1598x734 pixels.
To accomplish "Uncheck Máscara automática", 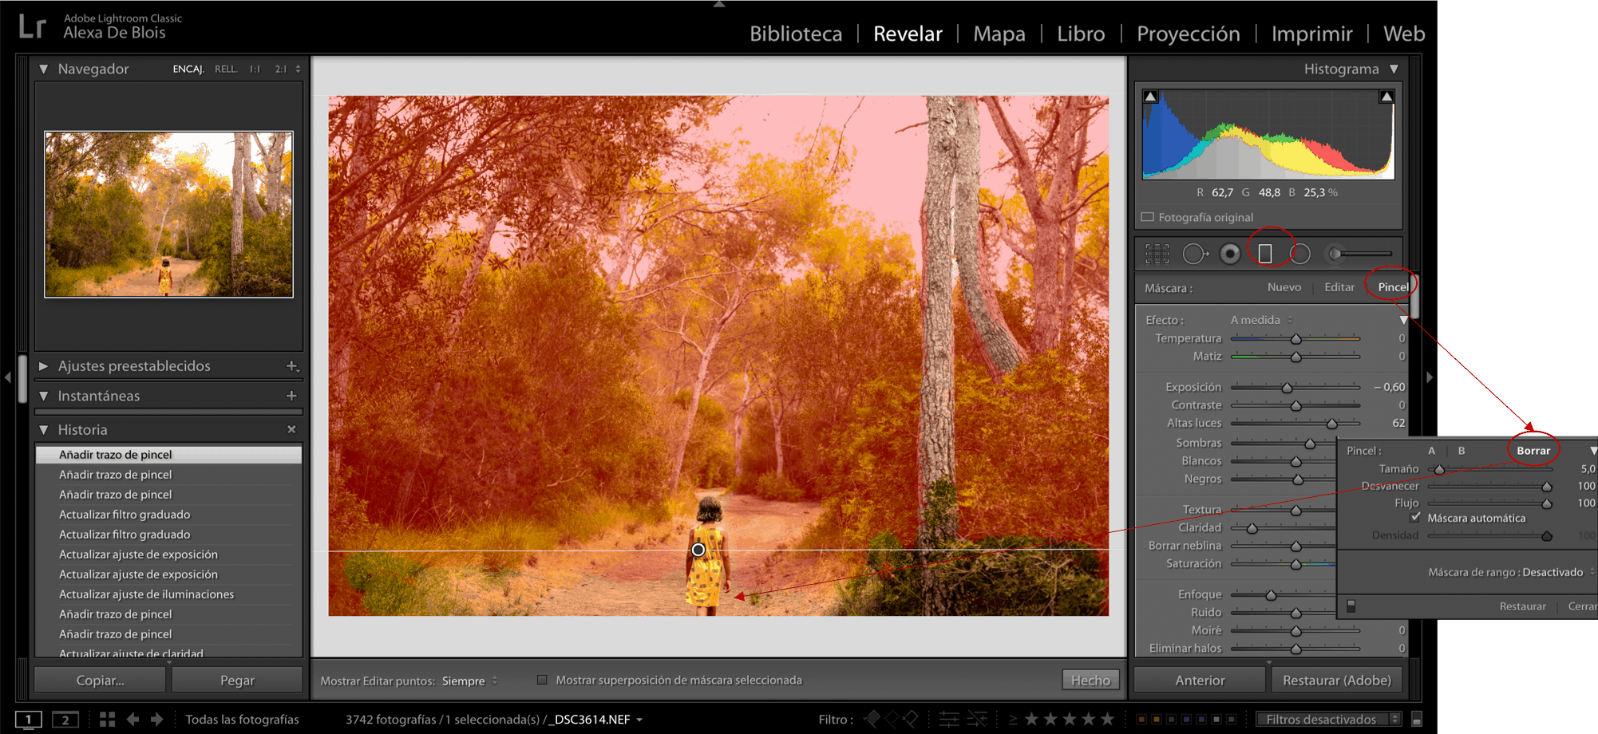I will pos(1416,517).
